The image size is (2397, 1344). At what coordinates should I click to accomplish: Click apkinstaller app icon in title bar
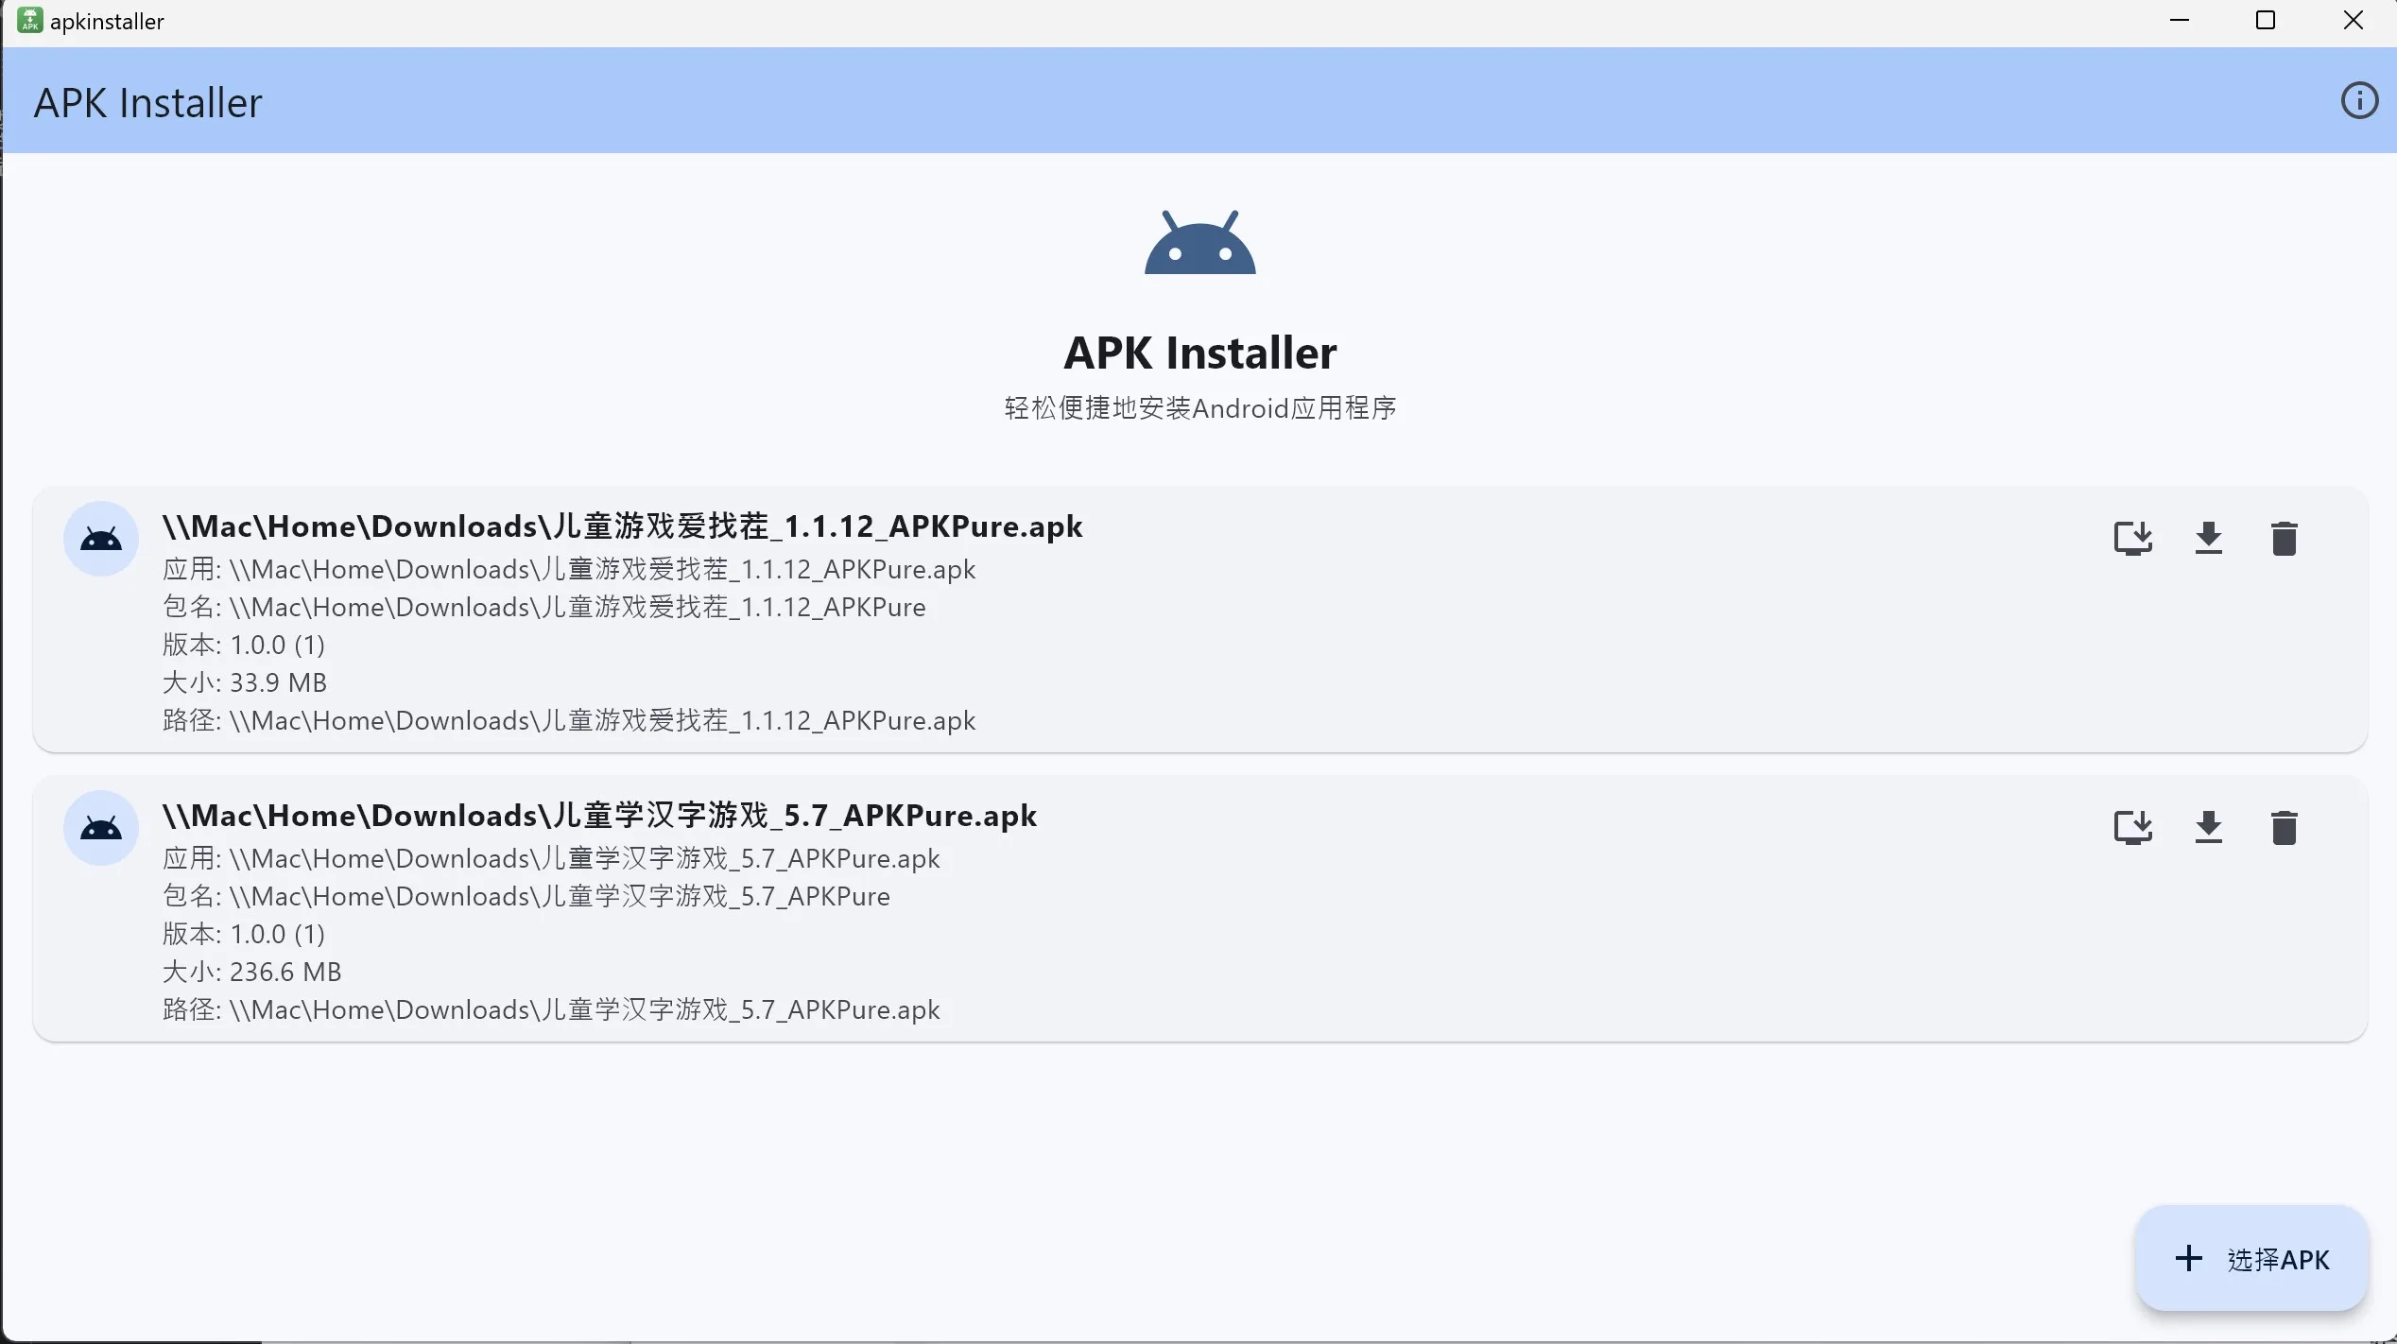[x=29, y=21]
